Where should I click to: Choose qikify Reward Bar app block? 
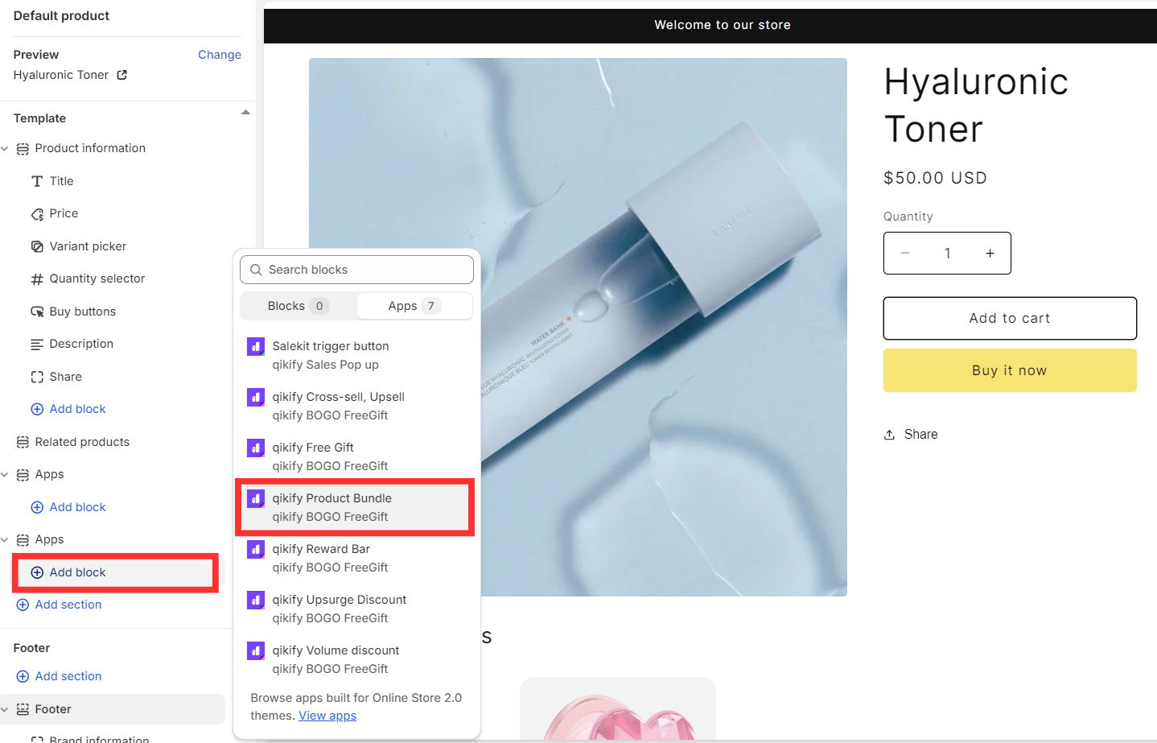pyautogui.click(x=355, y=558)
